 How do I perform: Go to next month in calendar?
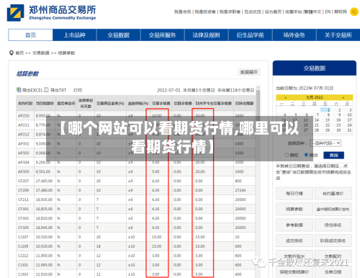pos(343,97)
